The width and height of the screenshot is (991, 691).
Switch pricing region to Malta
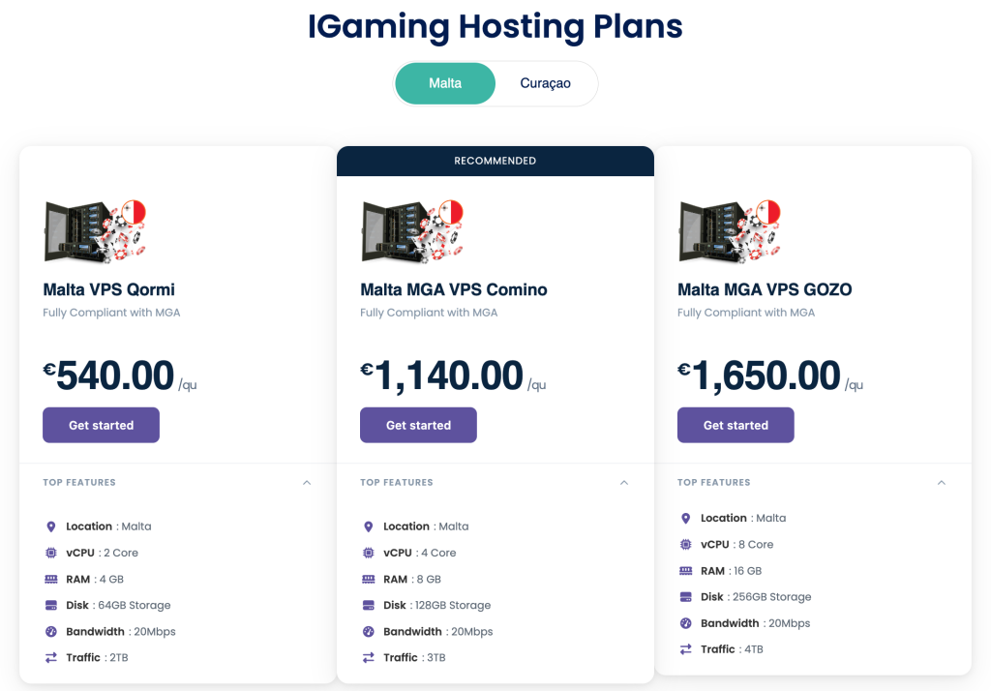(445, 83)
